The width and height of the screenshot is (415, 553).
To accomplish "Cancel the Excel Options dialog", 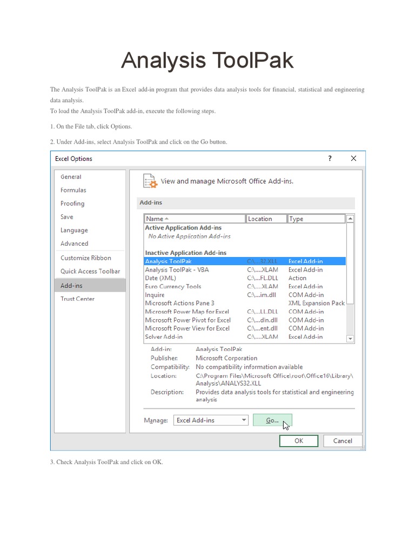I will coord(343,441).
